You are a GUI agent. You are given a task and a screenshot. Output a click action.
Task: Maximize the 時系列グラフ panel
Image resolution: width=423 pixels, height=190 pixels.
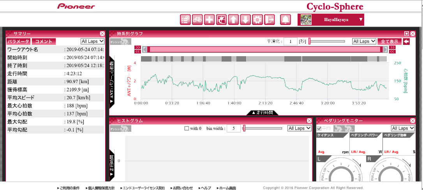coord(407,34)
